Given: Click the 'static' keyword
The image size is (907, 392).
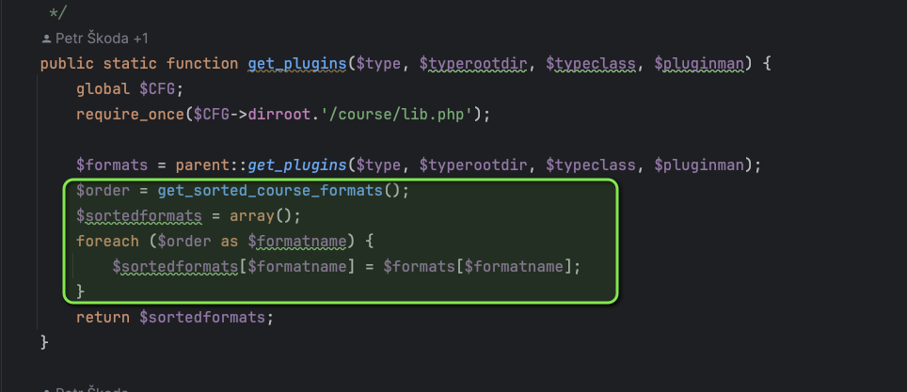Looking at the screenshot, I should tap(130, 64).
